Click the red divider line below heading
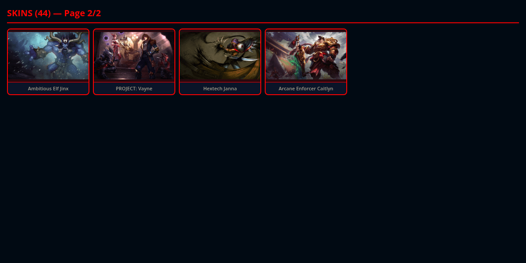Viewport: 526px width, 263px height. (x=263, y=22)
